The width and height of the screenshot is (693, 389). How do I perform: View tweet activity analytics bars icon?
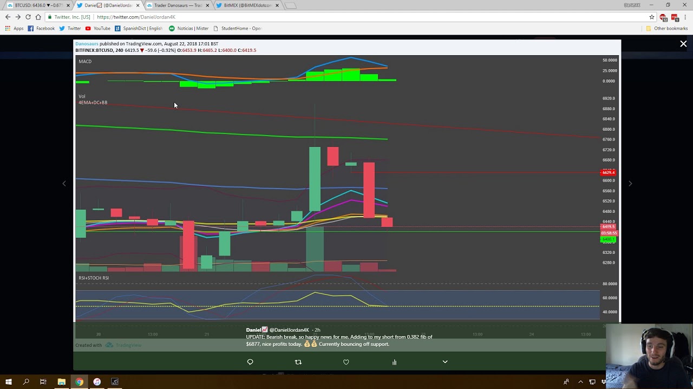coord(394,362)
